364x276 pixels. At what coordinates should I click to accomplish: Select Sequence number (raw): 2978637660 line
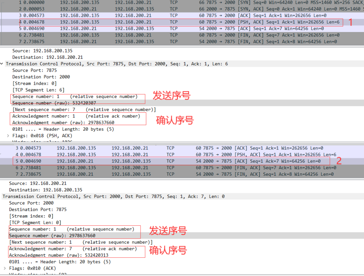pyautogui.click(x=52, y=236)
